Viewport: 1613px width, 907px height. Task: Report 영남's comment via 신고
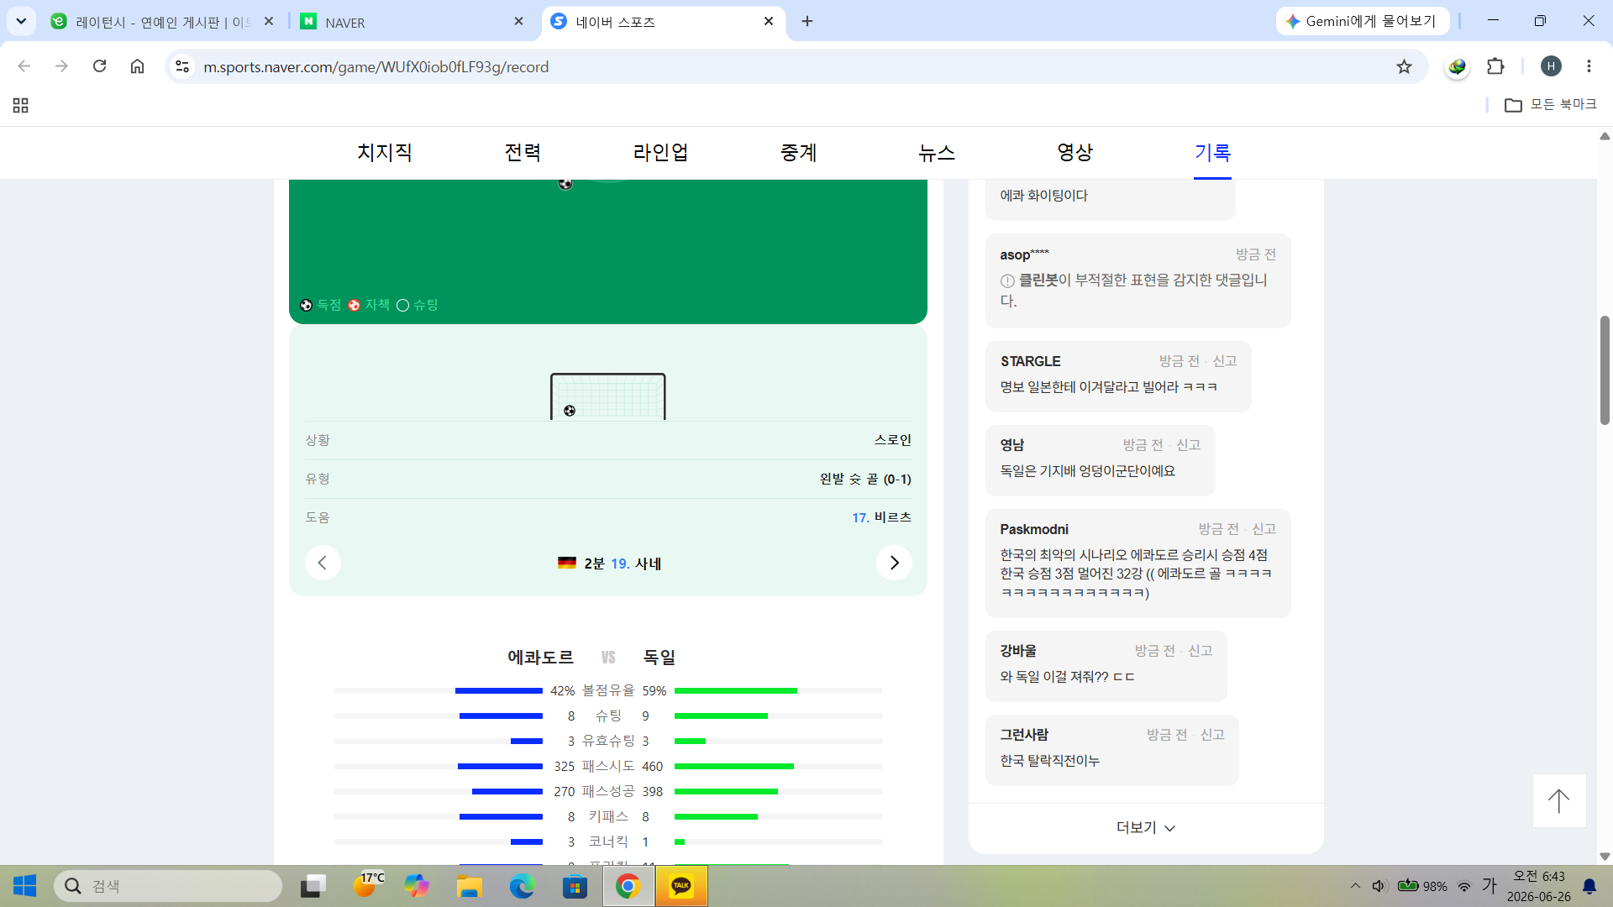[1188, 445]
